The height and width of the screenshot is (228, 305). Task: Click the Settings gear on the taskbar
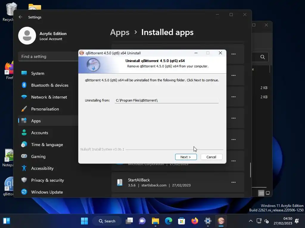point(208,221)
